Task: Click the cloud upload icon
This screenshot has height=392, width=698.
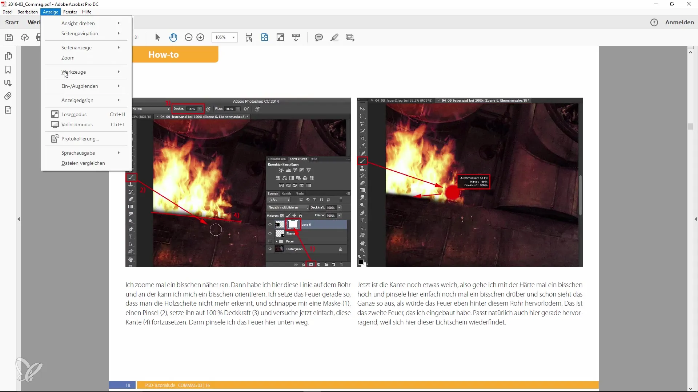Action: [25, 37]
